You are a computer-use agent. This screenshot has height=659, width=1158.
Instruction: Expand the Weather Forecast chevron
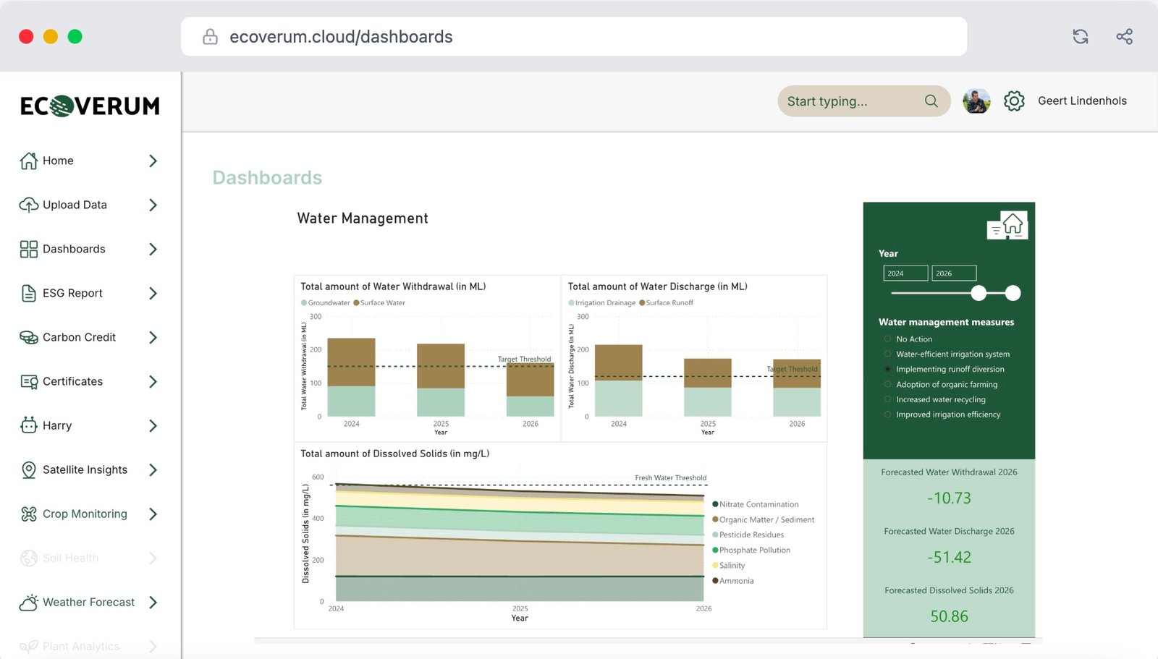tap(153, 602)
